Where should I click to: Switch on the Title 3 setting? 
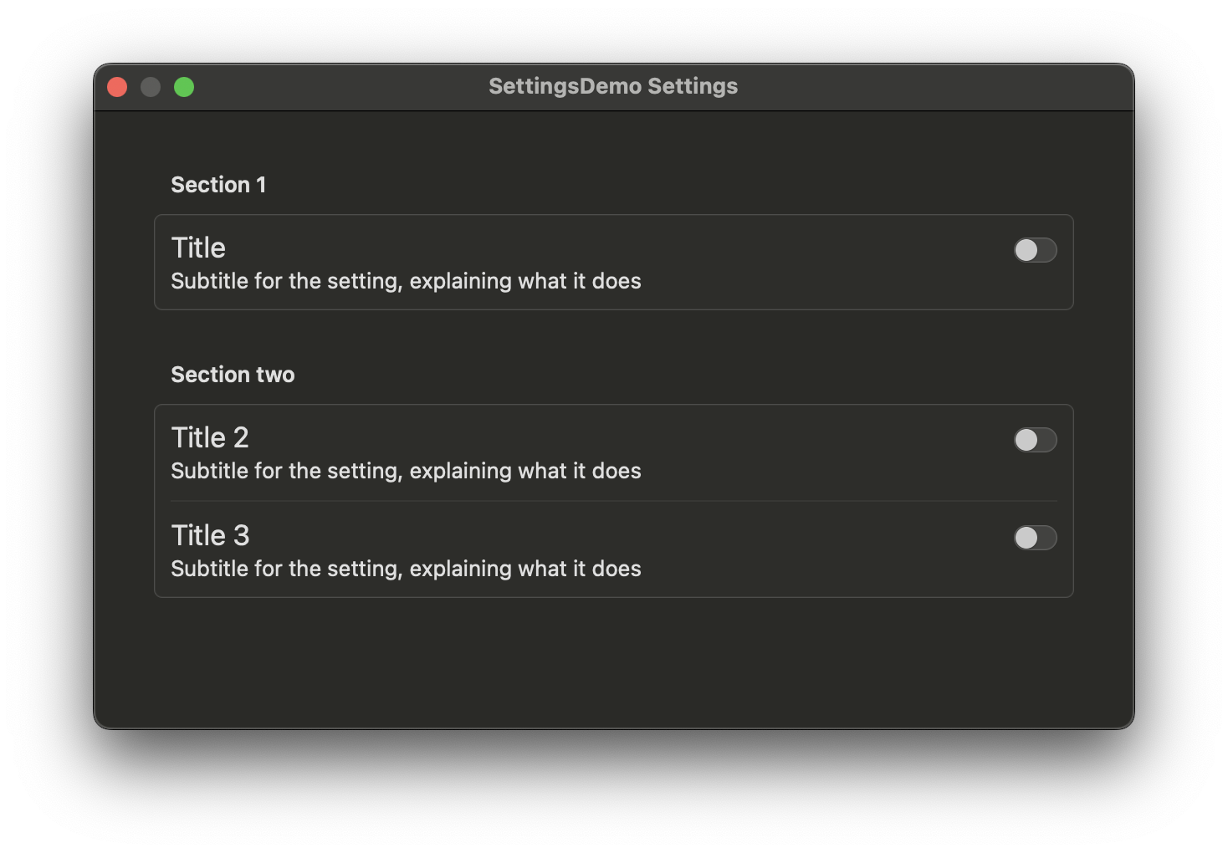(1035, 538)
